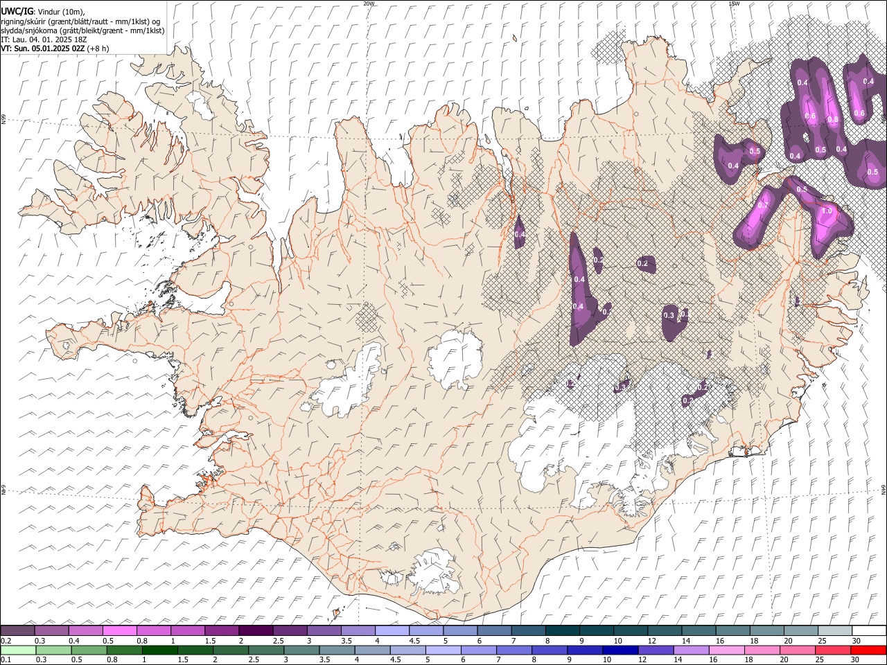Pick the lower legend swatch labeled 0.5

click(89, 650)
